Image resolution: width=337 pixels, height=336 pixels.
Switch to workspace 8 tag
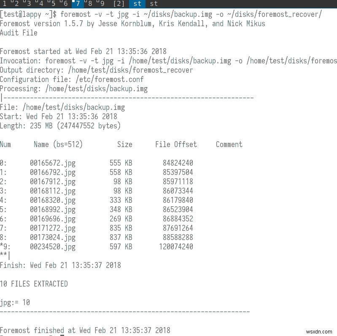[x=89, y=3]
